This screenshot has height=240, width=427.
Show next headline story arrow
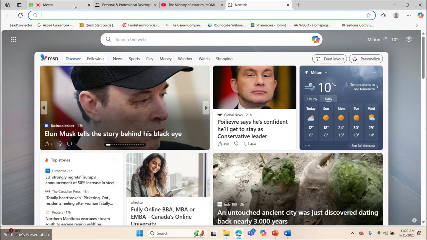pos(206,108)
